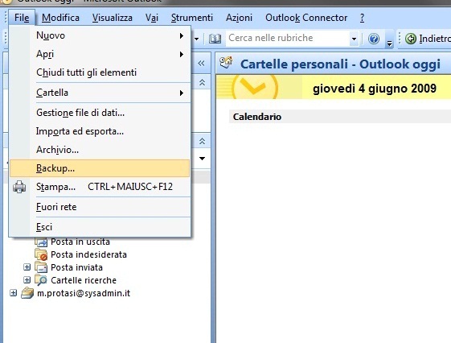Screen dimensions: 451x343
Task: Choose Chiudi tutti gli elementi
Action: click(100, 72)
